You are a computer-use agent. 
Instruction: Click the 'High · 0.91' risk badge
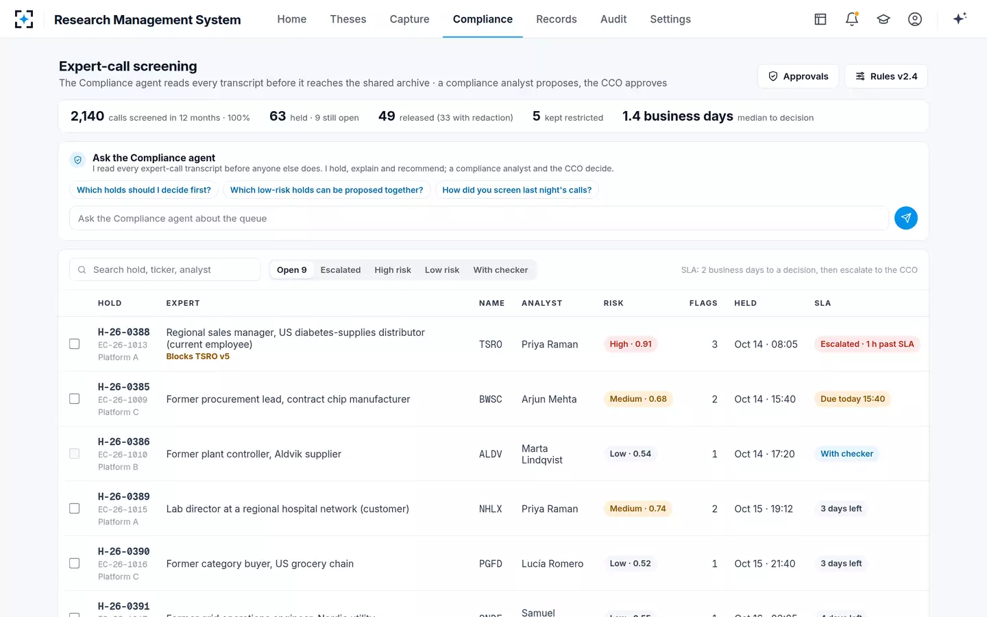tap(631, 344)
